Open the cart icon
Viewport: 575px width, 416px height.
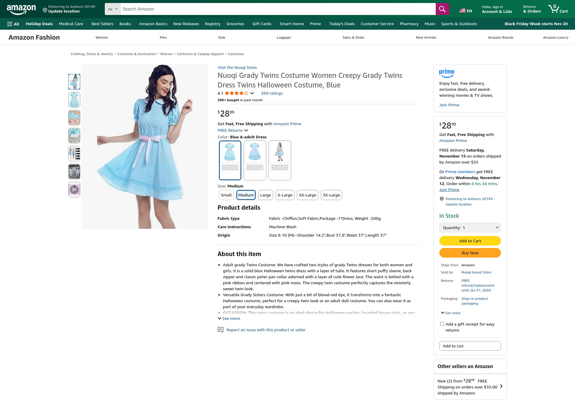click(558, 9)
